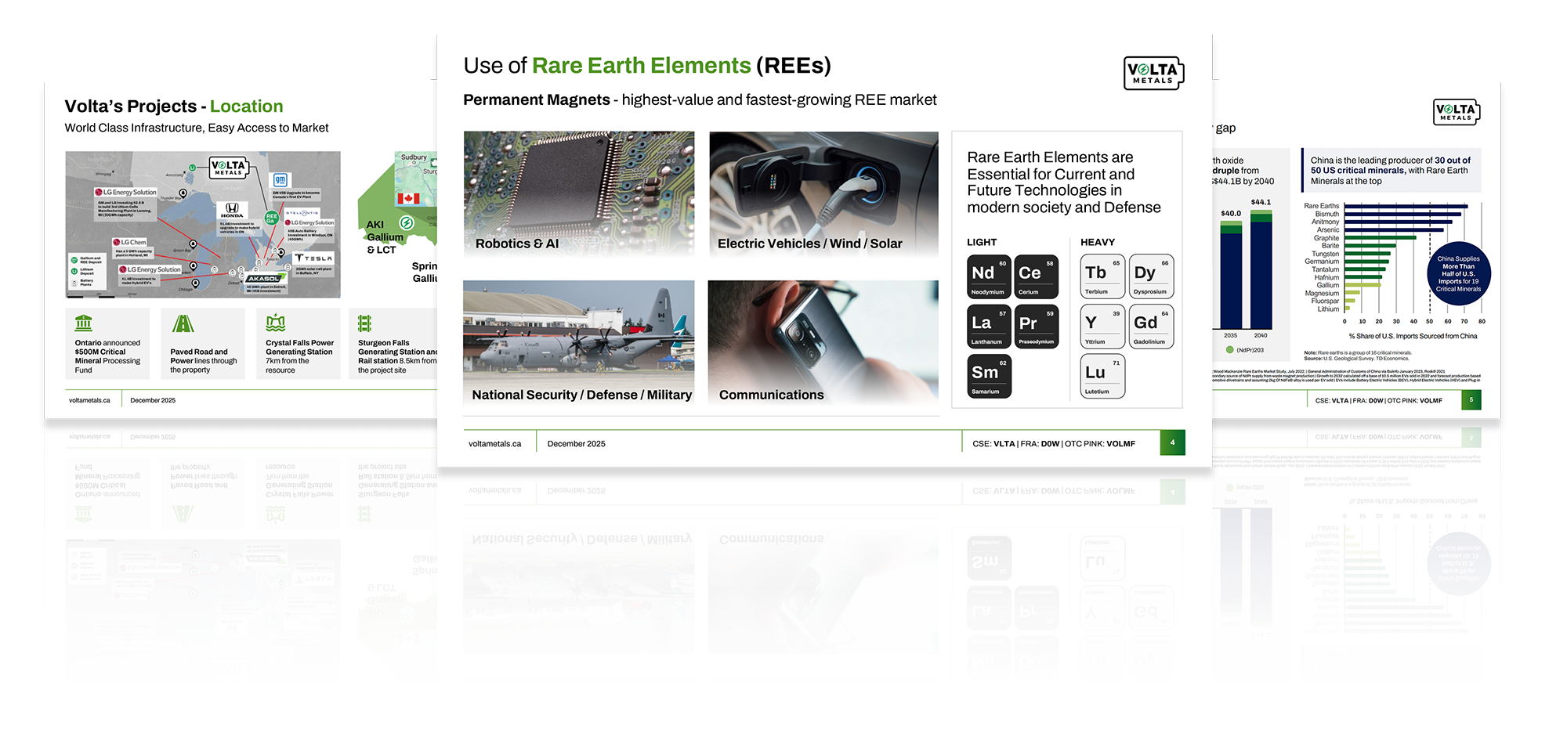Click the map icon above Crystal Falls text
Image resolution: width=1567 pixels, height=740 pixels.
tap(276, 323)
